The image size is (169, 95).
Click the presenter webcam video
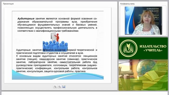tap(143, 21)
